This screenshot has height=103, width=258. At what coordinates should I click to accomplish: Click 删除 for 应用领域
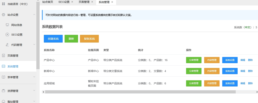pyautogui.click(x=250, y=83)
